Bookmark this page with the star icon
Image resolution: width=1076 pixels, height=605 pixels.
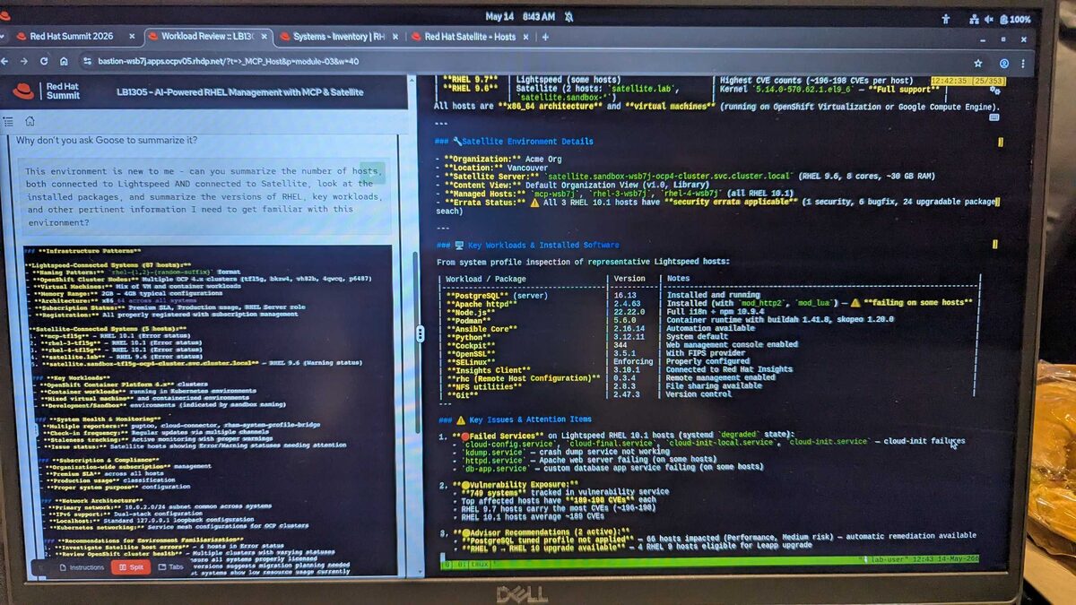(978, 64)
